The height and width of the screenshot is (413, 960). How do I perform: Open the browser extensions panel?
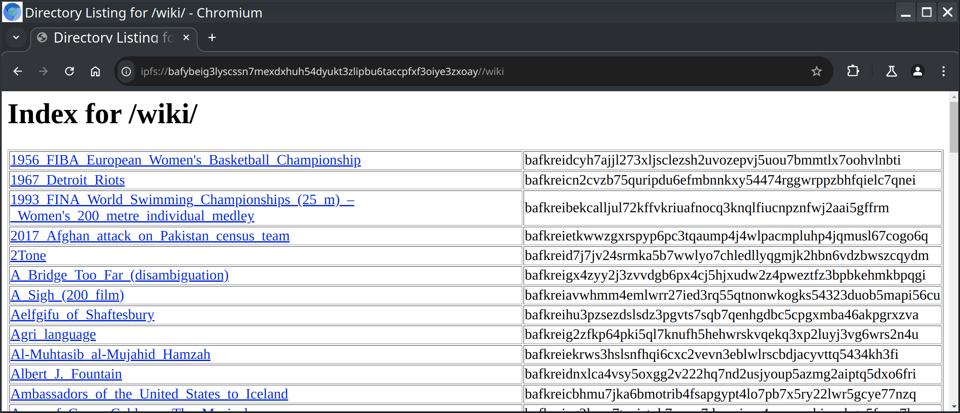(x=853, y=71)
